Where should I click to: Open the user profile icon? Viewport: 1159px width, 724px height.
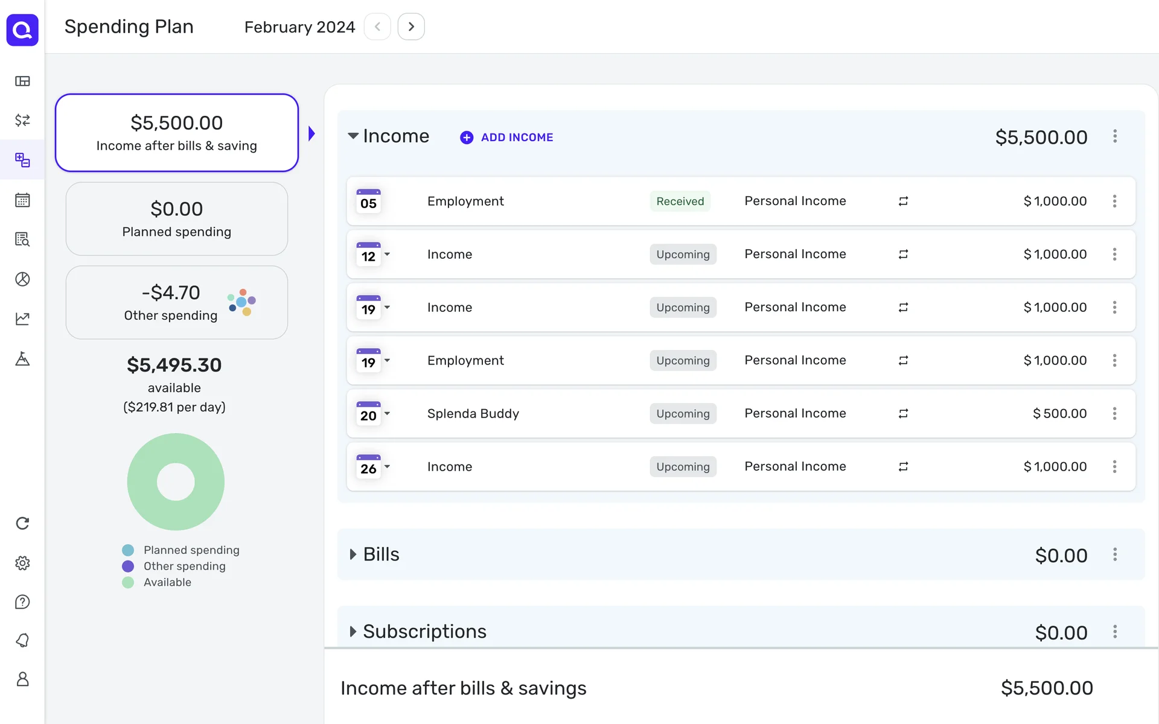point(22,679)
